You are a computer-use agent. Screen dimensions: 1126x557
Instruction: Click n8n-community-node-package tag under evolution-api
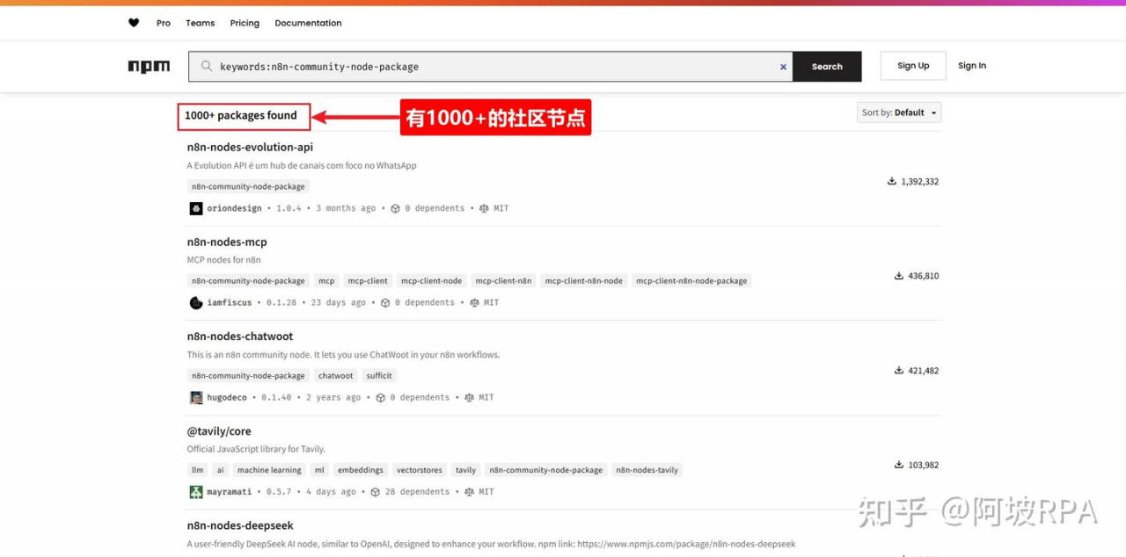248,186
